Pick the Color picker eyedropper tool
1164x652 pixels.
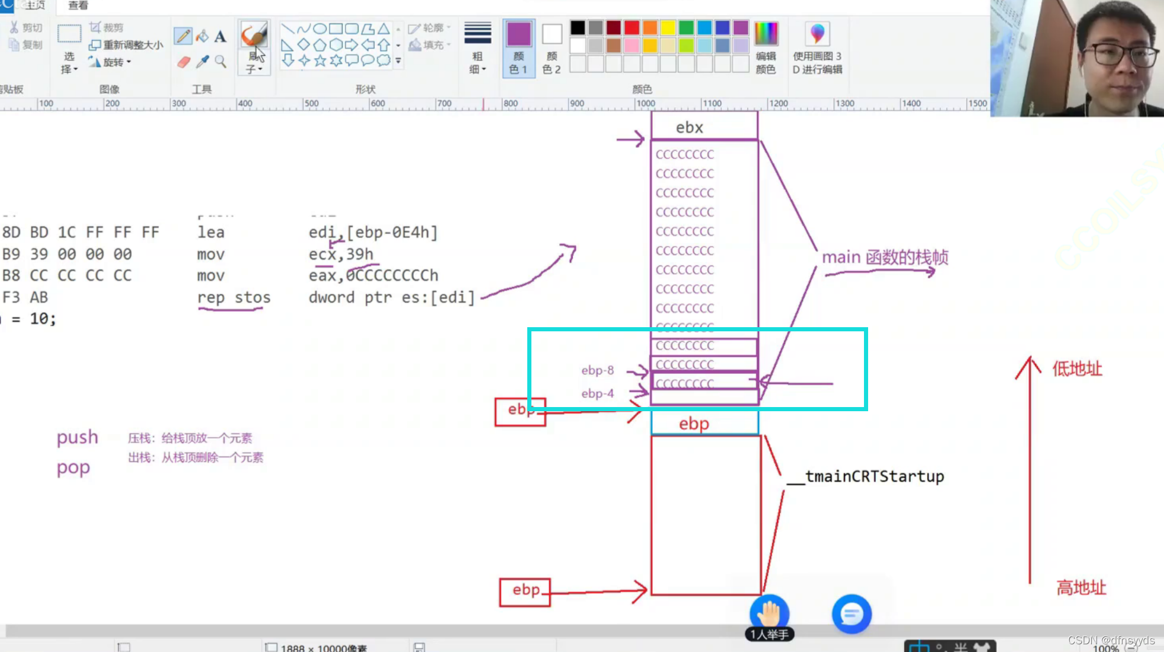tap(202, 62)
